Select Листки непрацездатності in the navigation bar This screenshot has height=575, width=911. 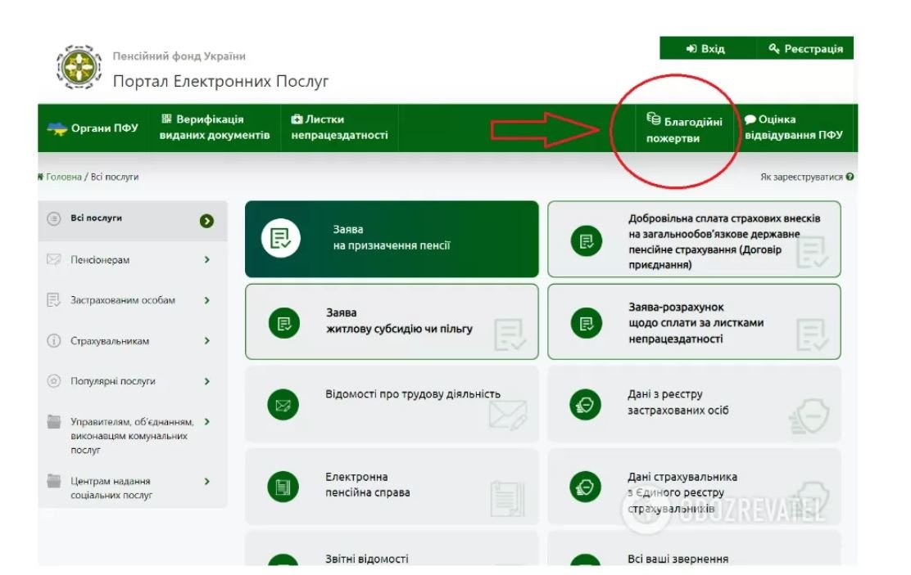(x=339, y=128)
